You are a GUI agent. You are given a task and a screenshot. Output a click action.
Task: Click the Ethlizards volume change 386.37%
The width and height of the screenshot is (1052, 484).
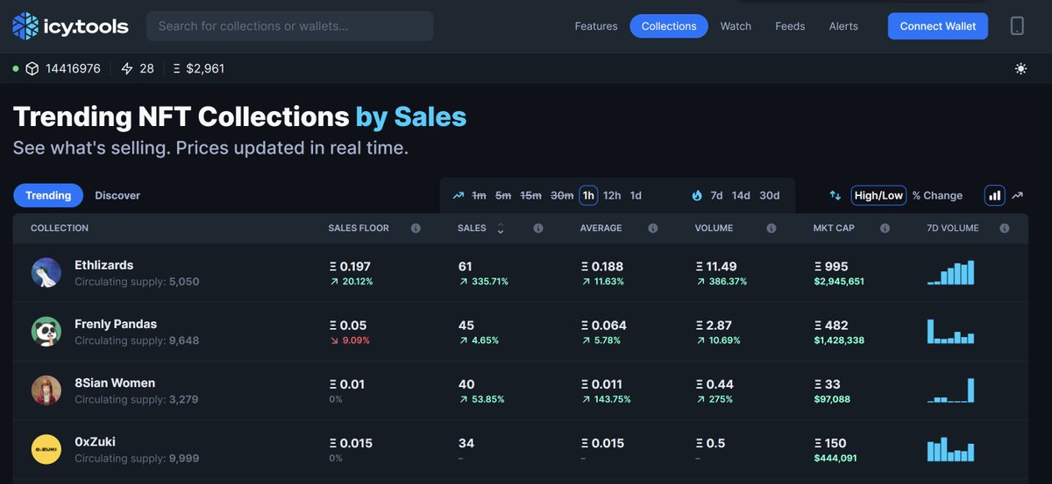click(x=721, y=282)
